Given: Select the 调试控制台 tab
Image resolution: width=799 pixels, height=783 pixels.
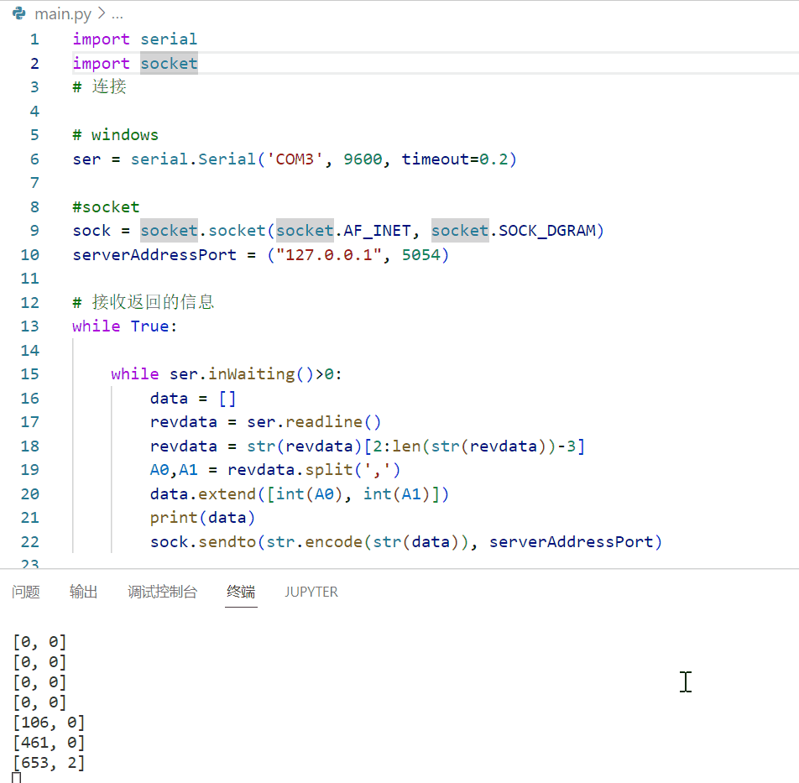Looking at the screenshot, I should click(162, 592).
